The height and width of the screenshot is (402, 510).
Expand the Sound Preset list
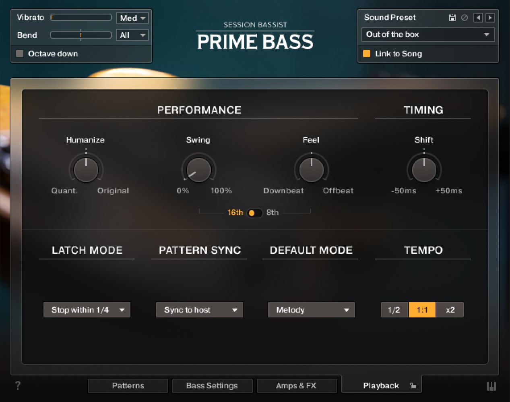coord(428,35)
